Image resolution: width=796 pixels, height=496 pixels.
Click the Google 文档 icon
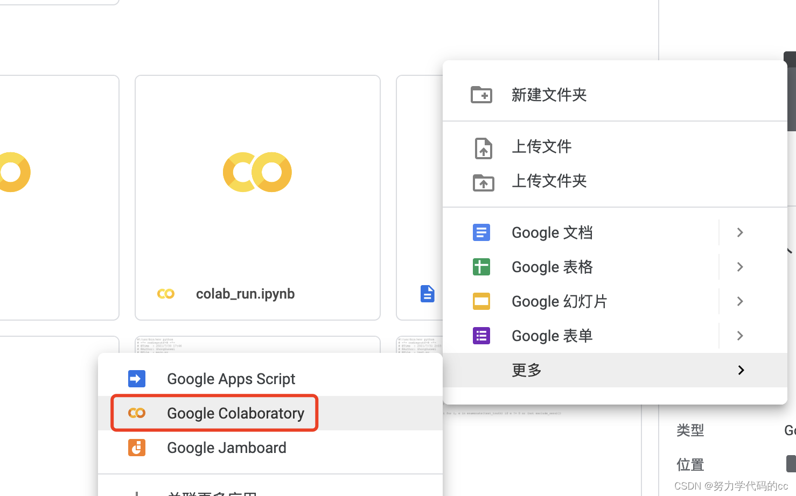[481, 232]
